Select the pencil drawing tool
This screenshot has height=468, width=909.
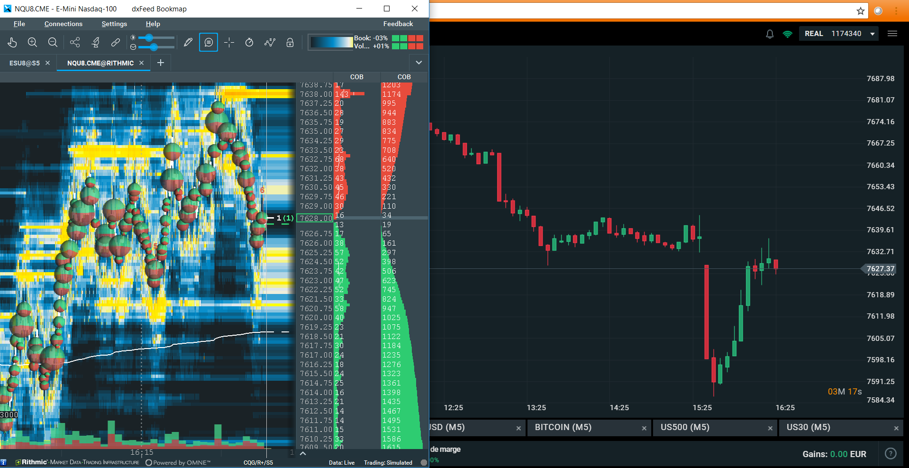(188, 43)
